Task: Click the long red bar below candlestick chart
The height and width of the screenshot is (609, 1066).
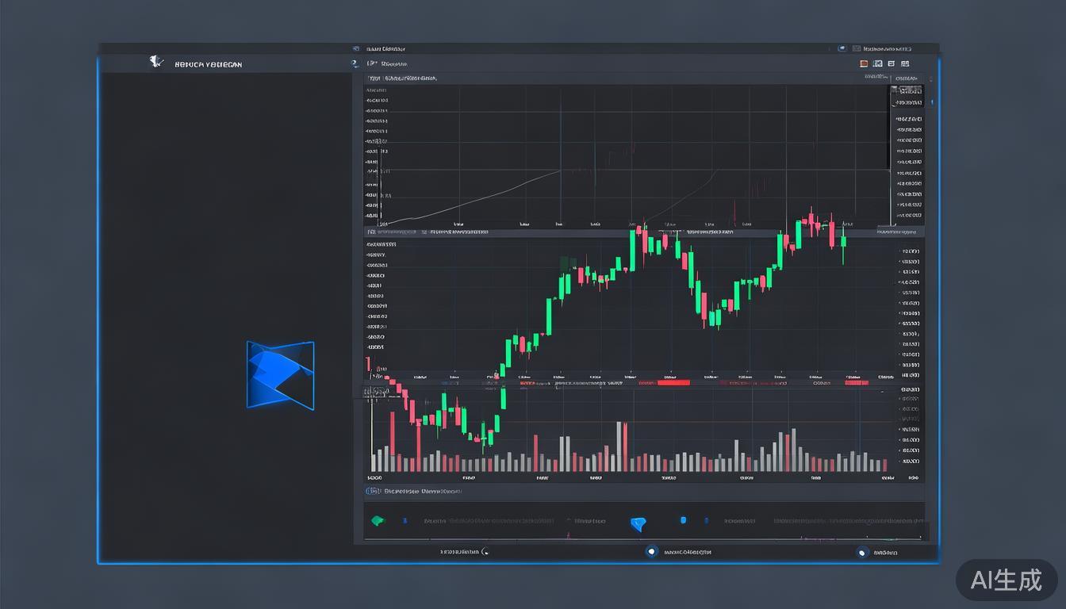Action: pos(673,383)
